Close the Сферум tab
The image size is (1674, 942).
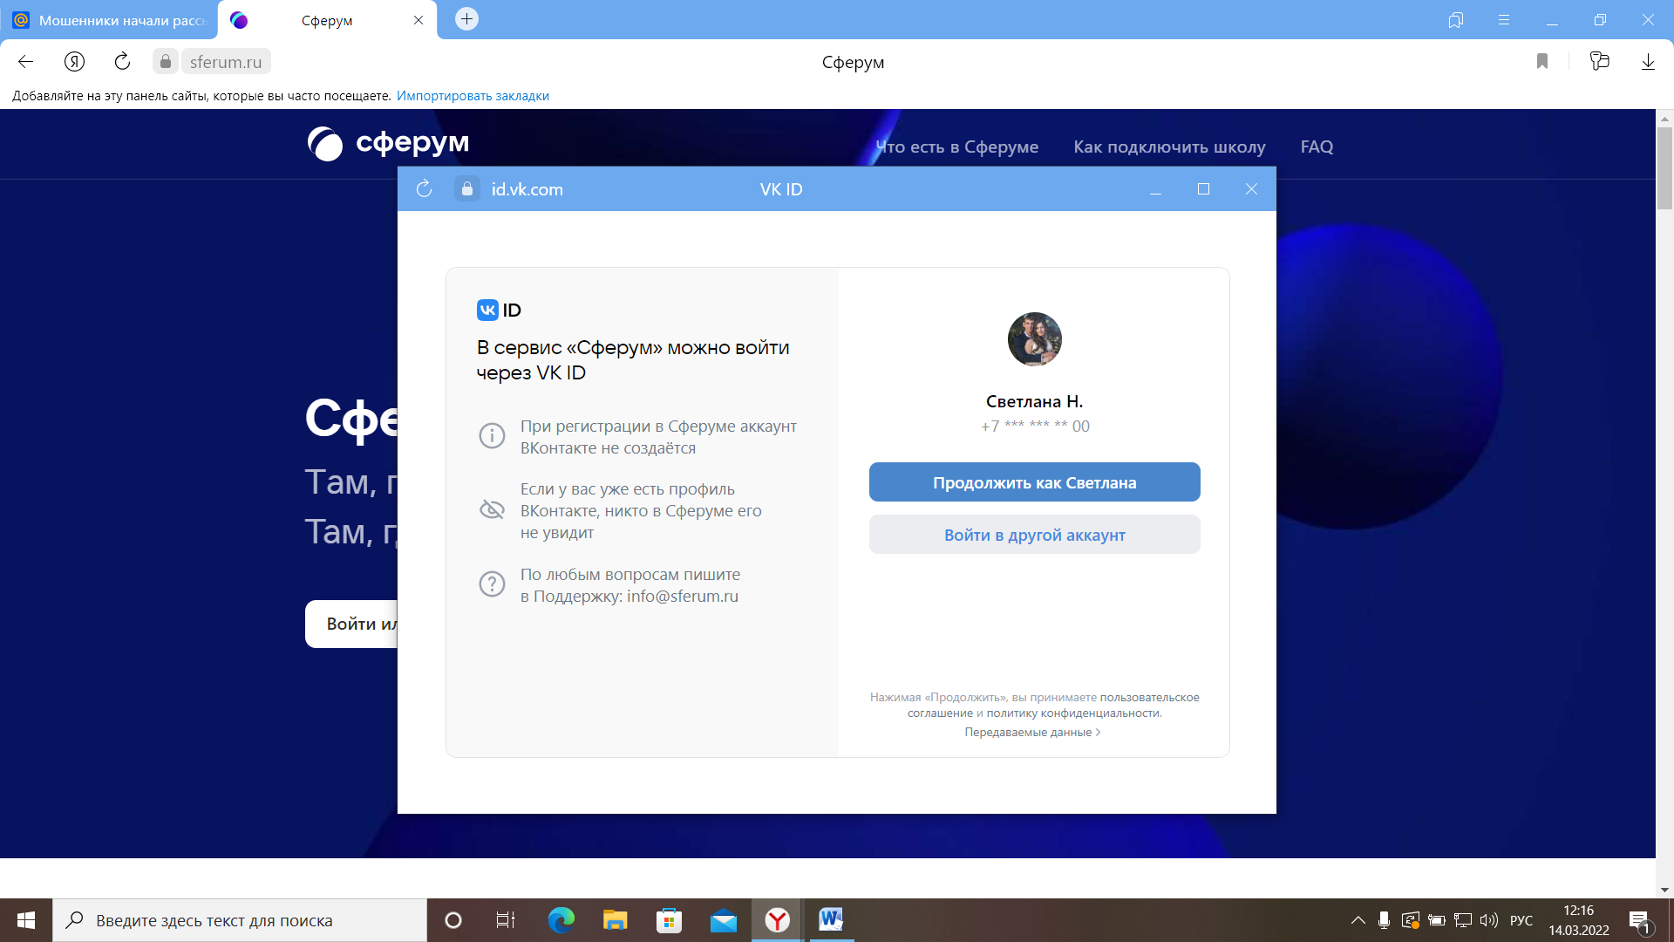pos(418,20)
